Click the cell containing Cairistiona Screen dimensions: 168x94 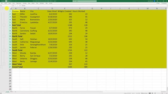[x=25, y=31]
